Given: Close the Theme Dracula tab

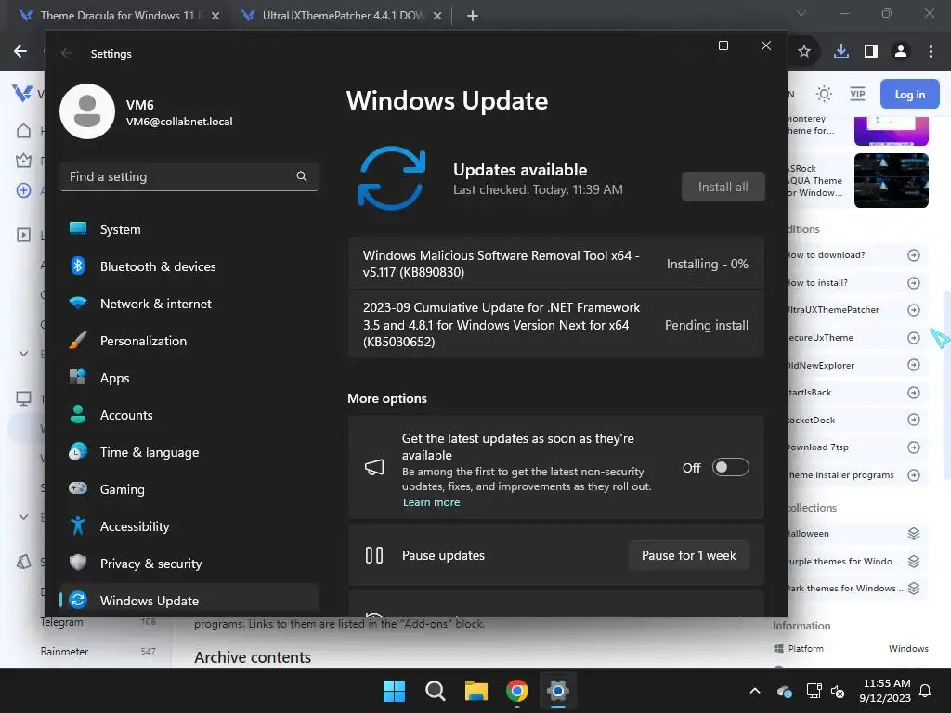Looking at the screenshot, I should pyautogui.click(x=215, y=16).
